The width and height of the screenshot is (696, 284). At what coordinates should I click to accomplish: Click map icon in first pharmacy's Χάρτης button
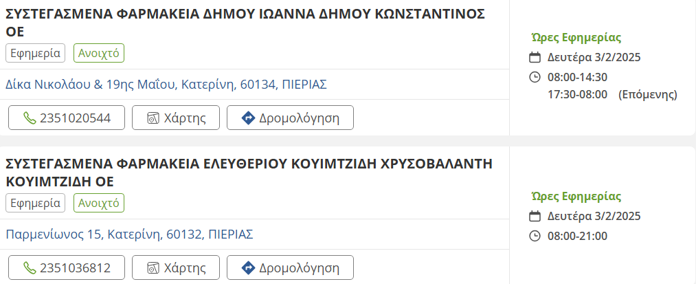tap(153, 118)
